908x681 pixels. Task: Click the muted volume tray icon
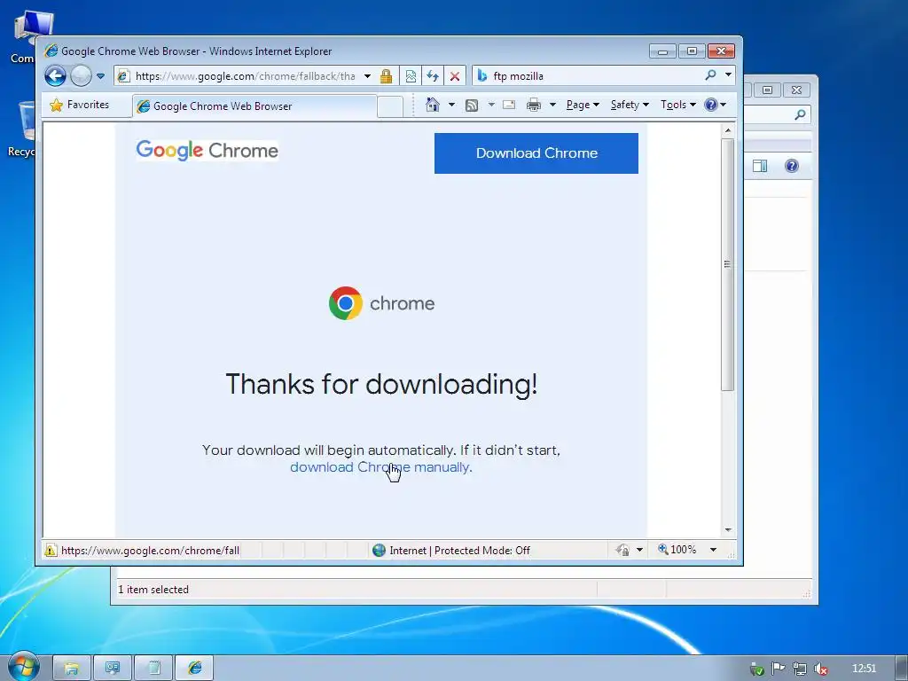[x=820, y=669]
